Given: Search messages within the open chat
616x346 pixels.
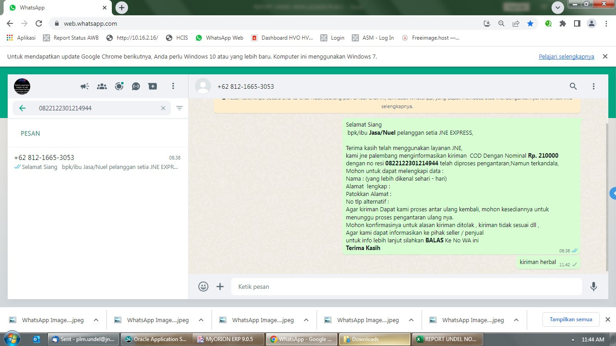Looking at the screenshot, I should pyautogui.click(x=573, y=86).
